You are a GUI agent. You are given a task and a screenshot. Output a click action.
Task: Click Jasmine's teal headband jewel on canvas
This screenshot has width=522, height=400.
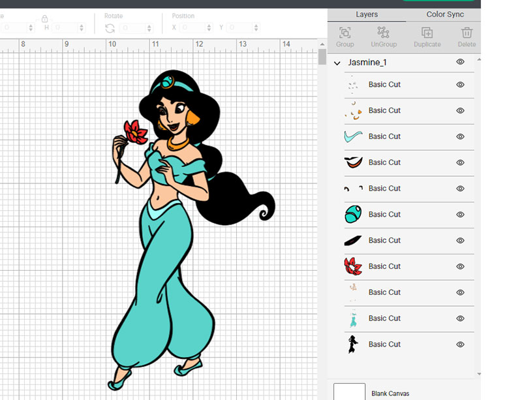(168, 82)
